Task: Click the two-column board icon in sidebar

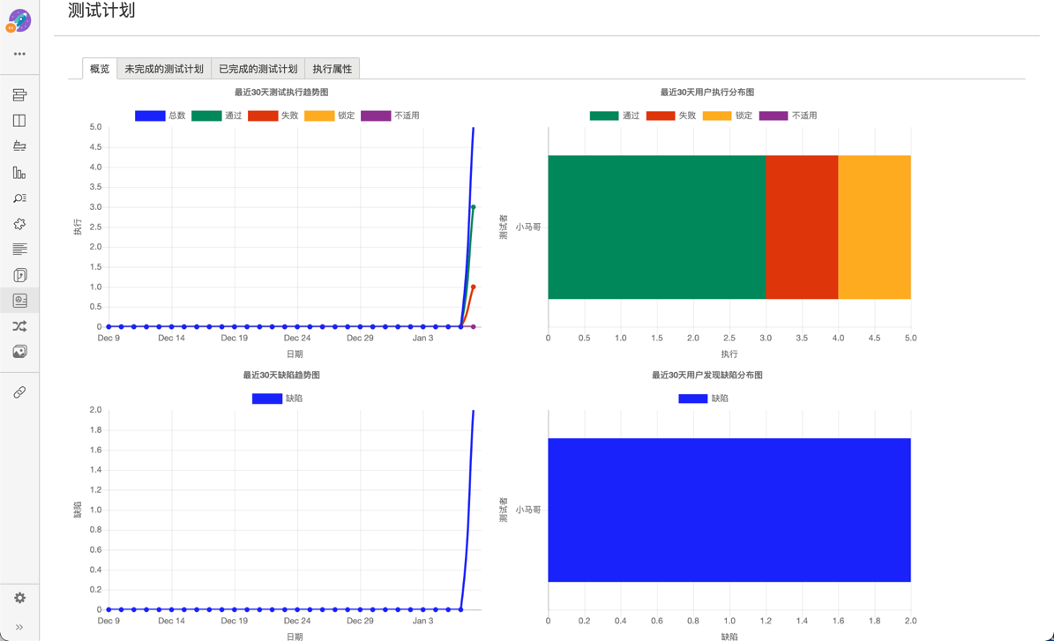Action: tap(19, 121)
